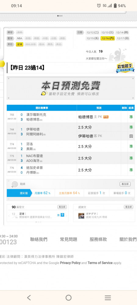
Task: Click the 2.5 大分 prediction in match 774 row
Action: [x=85, y=146]
